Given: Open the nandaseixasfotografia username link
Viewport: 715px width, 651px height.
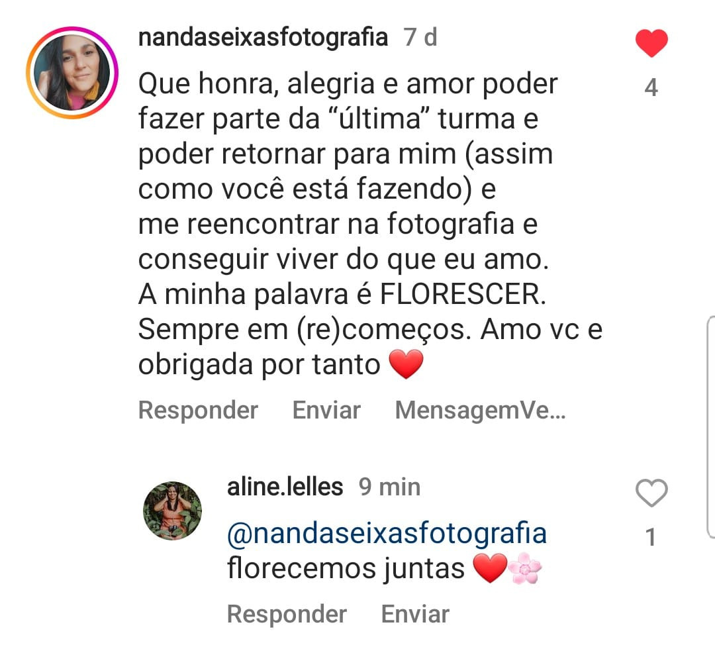Looking at the screenshot, I should tap(263, 37).
